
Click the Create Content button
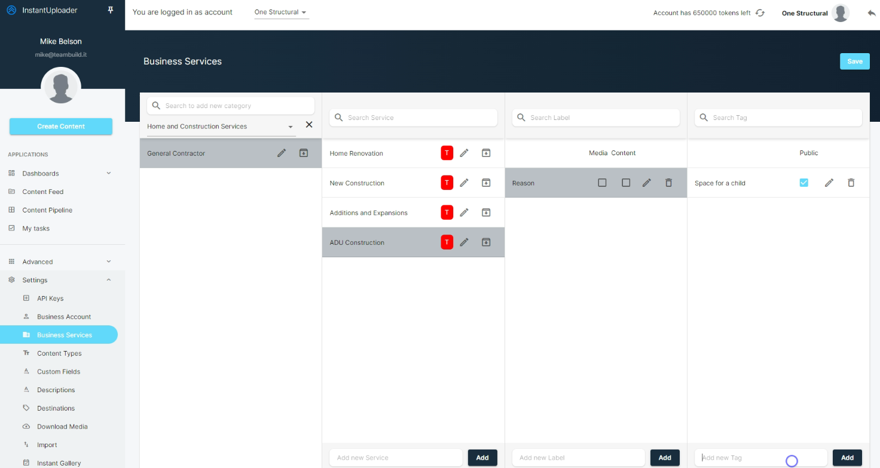click(x=61, y=127)
